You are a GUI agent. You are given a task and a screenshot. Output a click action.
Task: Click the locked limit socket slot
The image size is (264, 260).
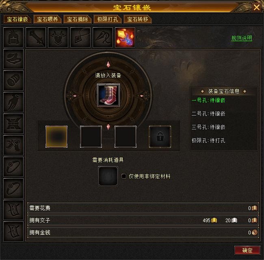coord(160,137)
